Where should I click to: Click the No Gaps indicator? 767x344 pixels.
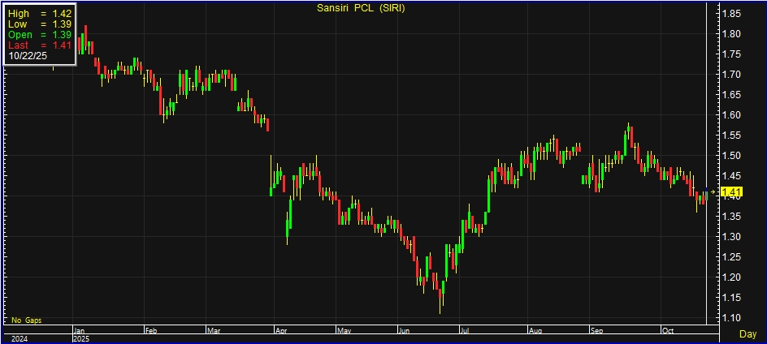(x=25, y=320)
